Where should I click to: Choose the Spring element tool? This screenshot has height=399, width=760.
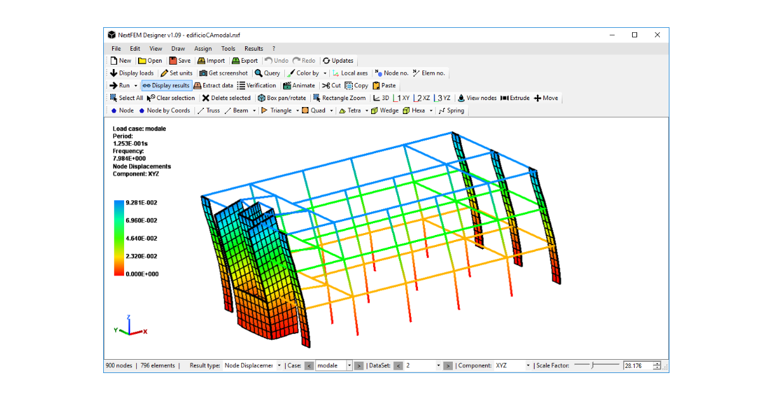pos(451,110)
